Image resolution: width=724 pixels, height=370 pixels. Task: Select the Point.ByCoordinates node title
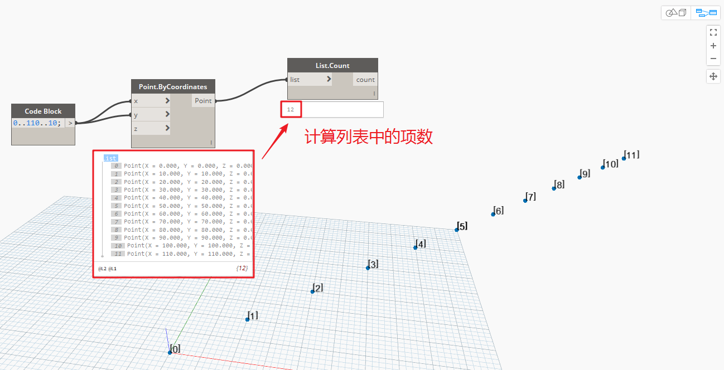click(173, 87)
